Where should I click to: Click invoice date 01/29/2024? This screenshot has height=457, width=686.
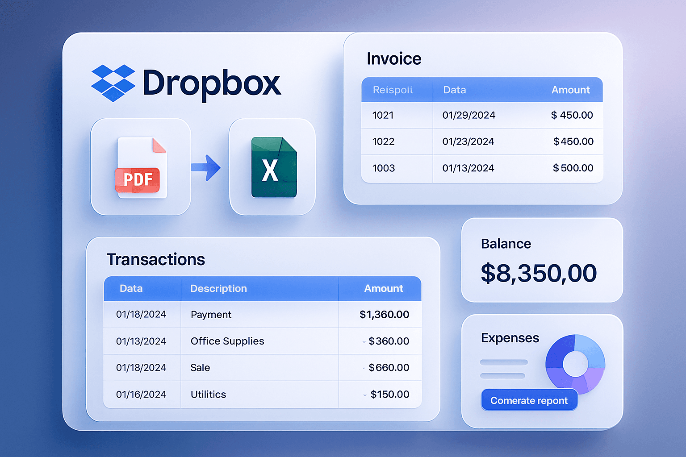[469, 115]
